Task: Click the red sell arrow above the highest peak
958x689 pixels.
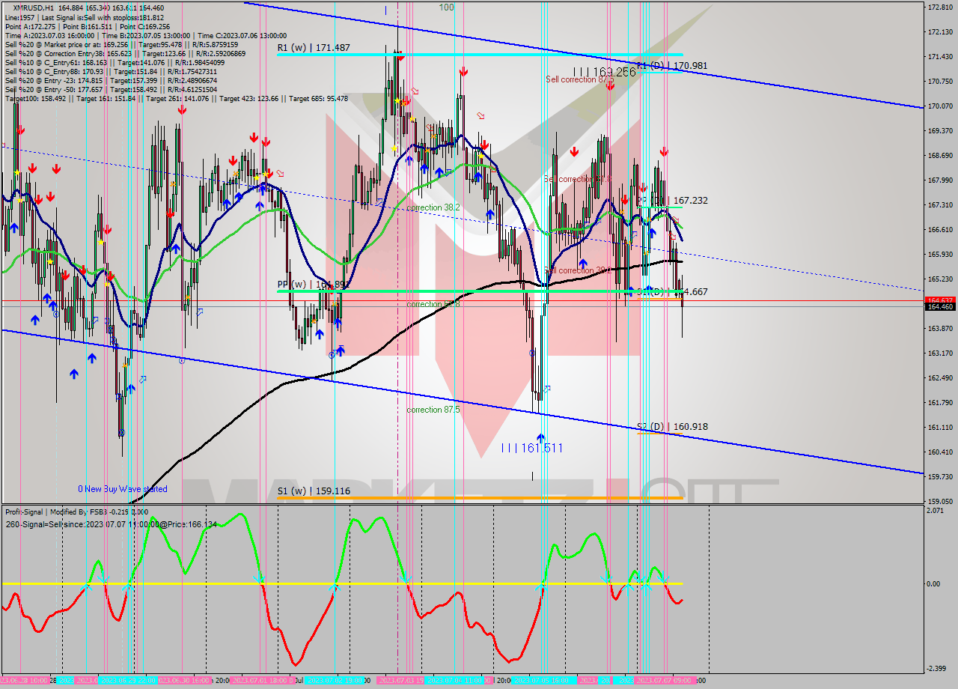Action: (401, 59)
